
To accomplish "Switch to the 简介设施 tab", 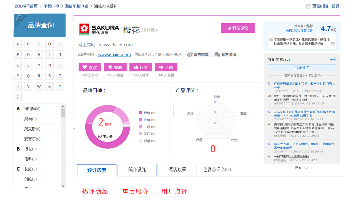I will (x=137, y=170).
